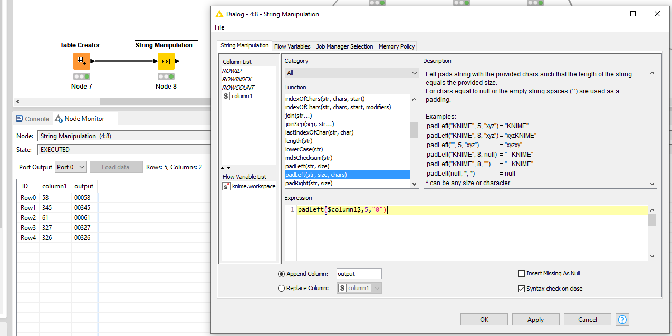Switch to Memory Policy tab
This screenshot has height=336, width=672.
[396, 46]
